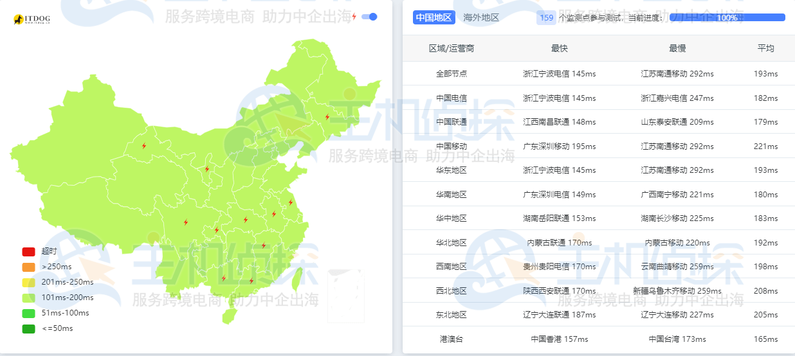Click the ITDOG logo
This screenshot has height=356, width=795.
coord(32,20)
